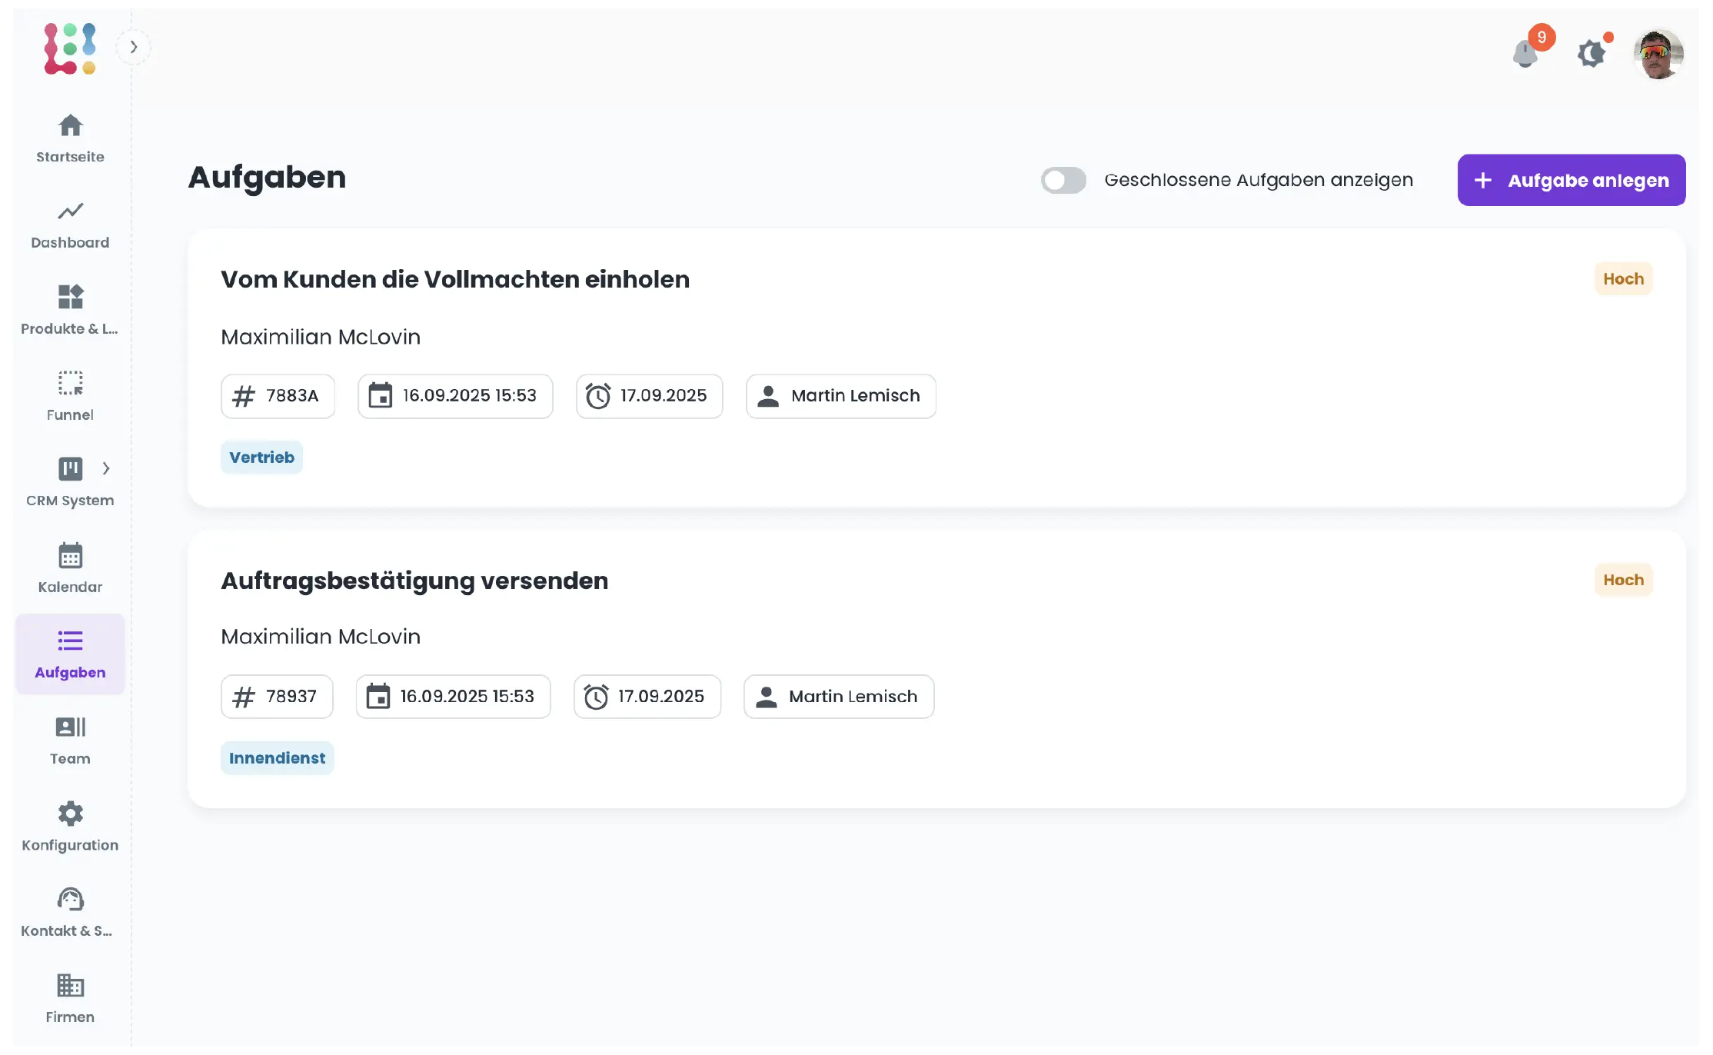The width and height of the screenshot is (1713, 1055).
Task: Open the notifications bell icon
Action: point(1525,54)
